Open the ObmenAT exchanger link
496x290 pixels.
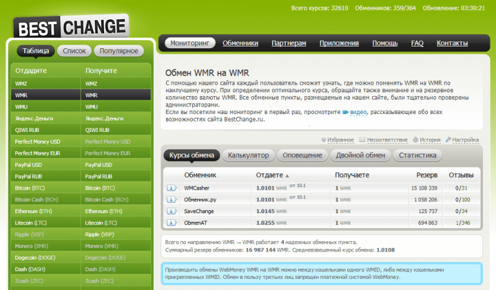click(195, 223)
